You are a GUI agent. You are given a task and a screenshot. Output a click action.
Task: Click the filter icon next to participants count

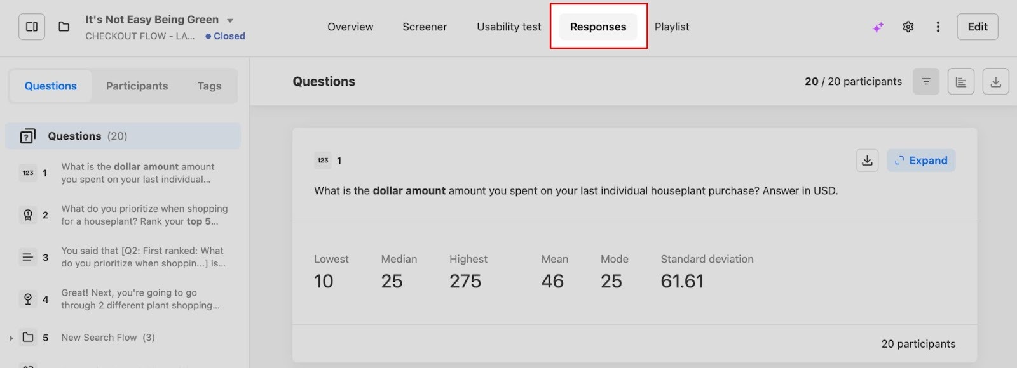coord(926,81)
